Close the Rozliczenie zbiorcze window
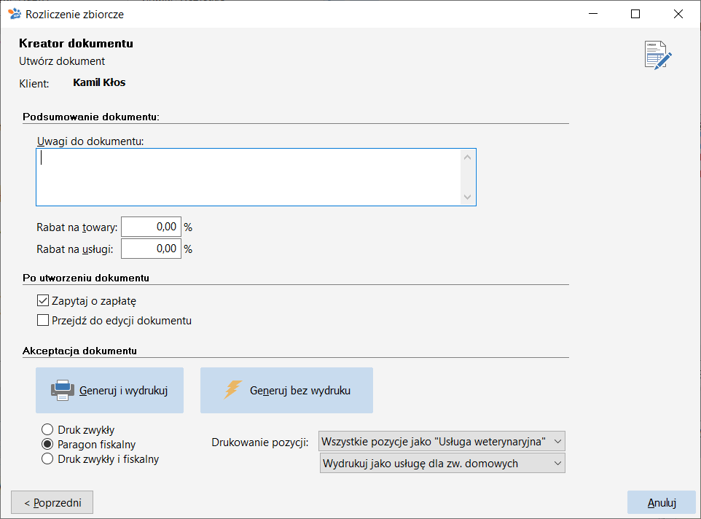Screen dimensions: 701x519 point(678,14)
